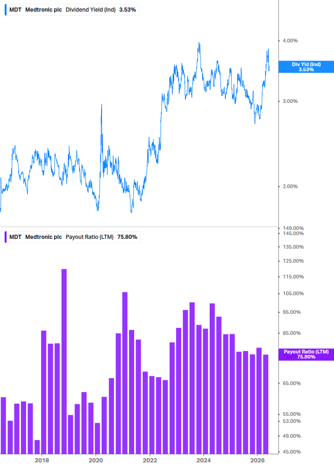Click the 4.00% axis label
334x468 pixels.
290,41
